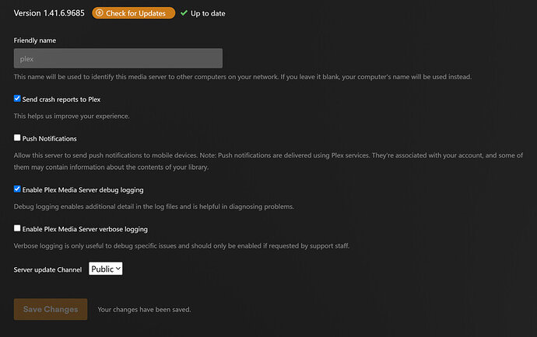This screenshot has width=537, height=337.
Task: Click the "Enable Plex Media Server verbose logging" label
Action: pos(86,229)
